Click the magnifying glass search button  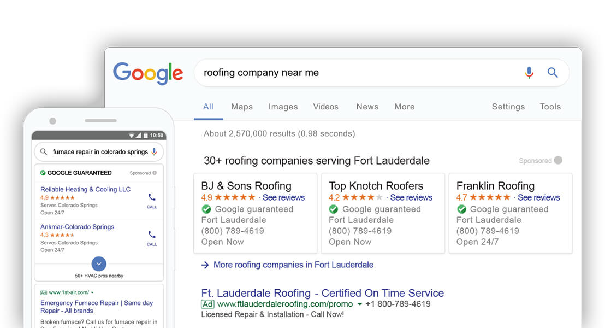[x=553, y=72]
